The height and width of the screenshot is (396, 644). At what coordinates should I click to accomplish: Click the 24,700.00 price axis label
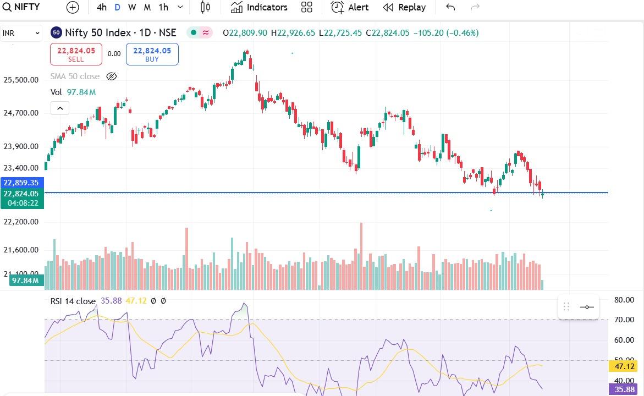coord(21,113)
